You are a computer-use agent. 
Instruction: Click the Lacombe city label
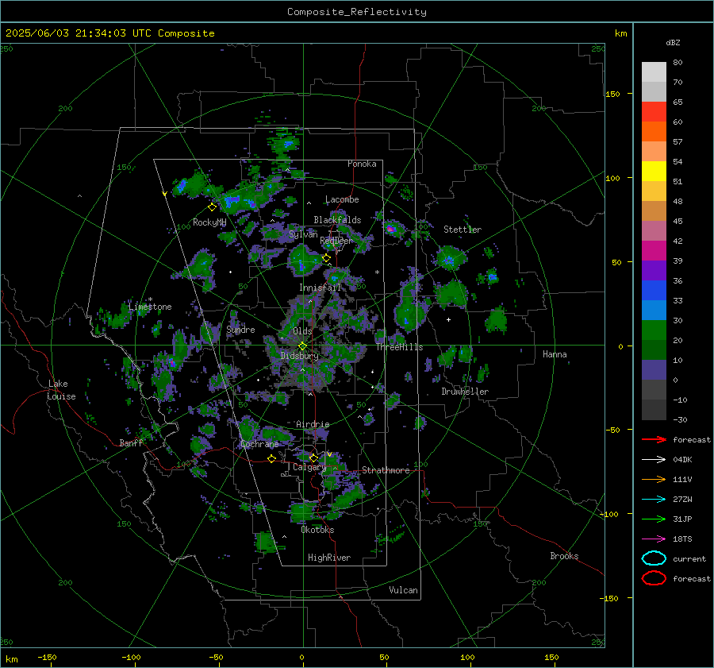point(342,199)
